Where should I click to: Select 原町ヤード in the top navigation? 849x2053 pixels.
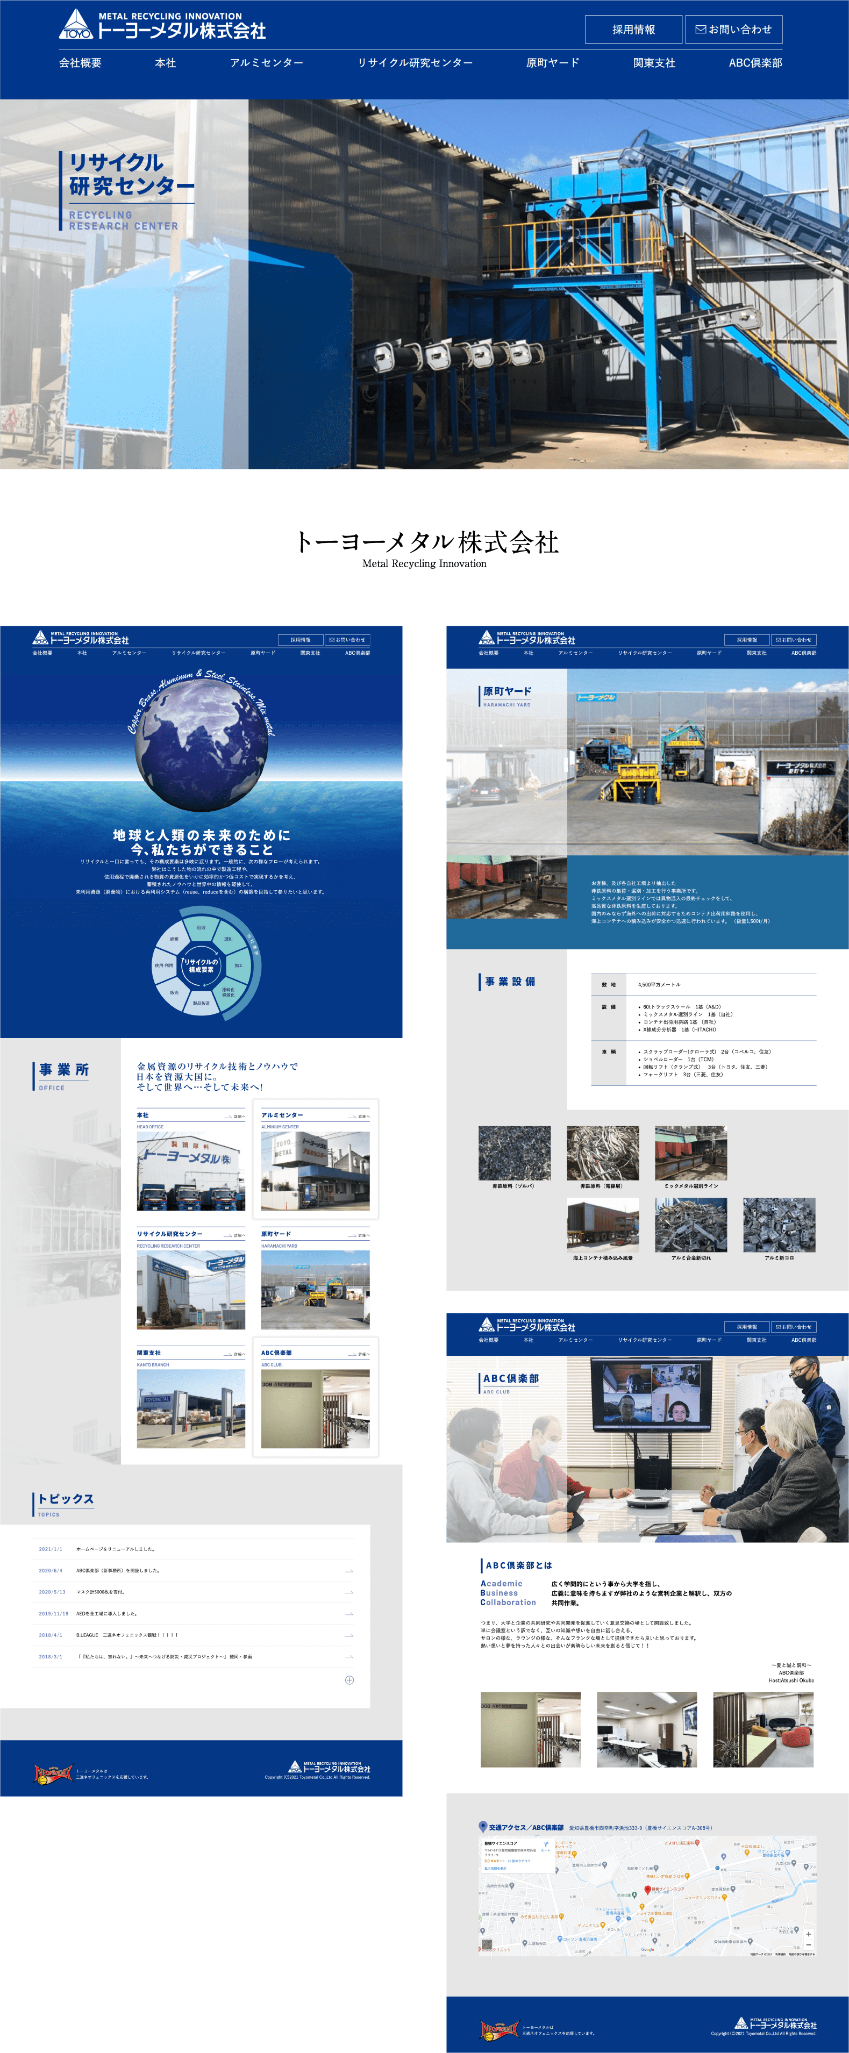click(x=552, y=63)
